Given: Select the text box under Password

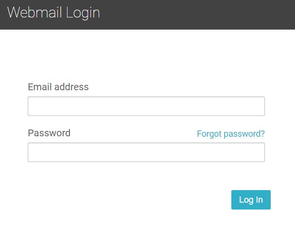Looking at the screenshot, I should (146, 152).
